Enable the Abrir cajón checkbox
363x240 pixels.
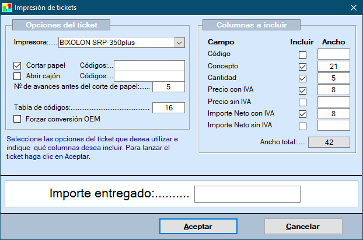17,76
